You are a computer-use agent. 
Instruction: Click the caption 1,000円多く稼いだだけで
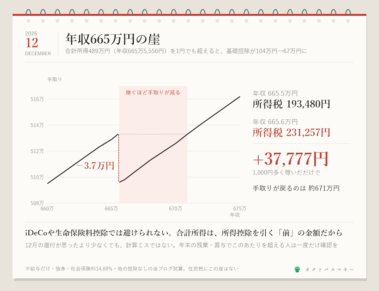[x=286, y=172]
